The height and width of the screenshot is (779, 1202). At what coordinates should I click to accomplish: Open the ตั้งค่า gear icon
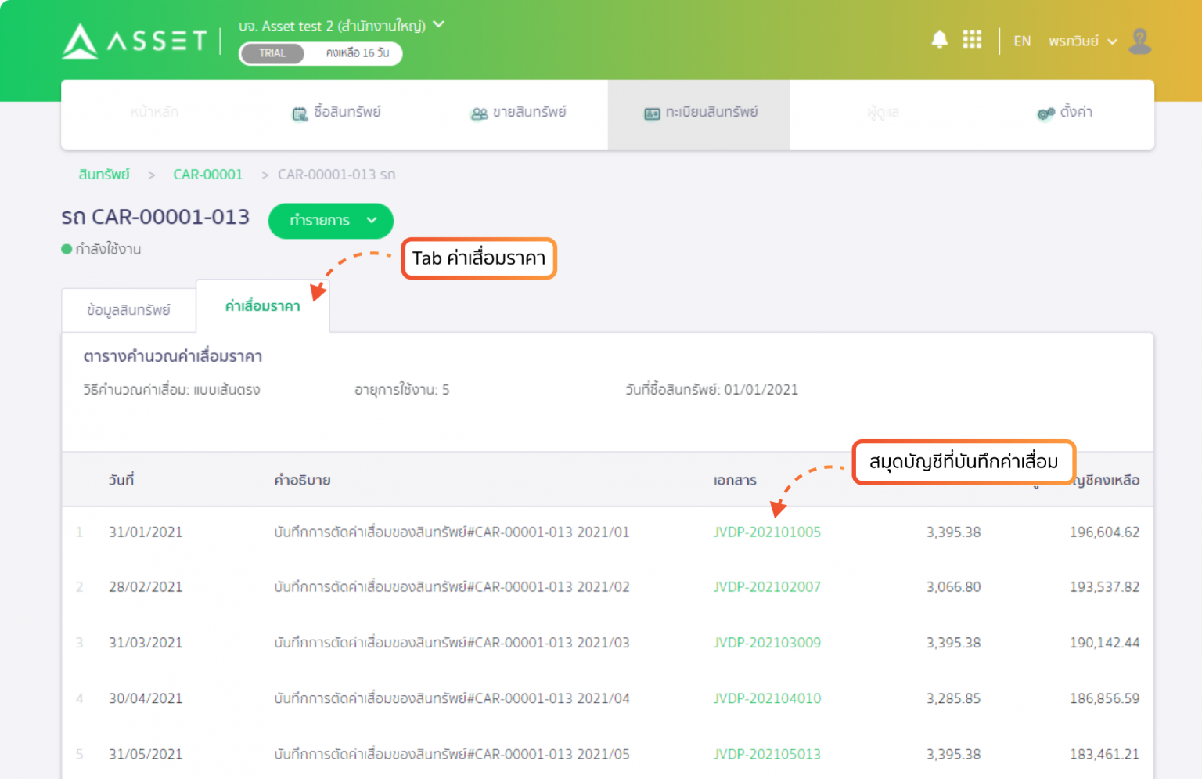(1044, 113)
